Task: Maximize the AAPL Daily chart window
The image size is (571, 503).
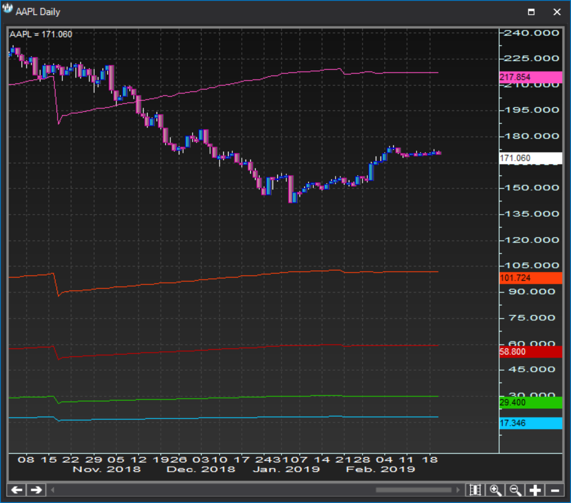Action: point(531,12)
